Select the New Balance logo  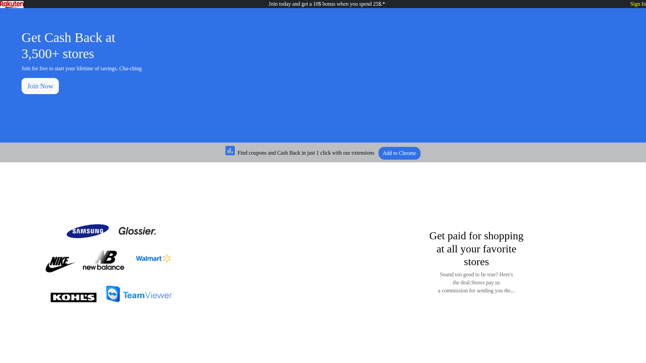tap(103, 260)
